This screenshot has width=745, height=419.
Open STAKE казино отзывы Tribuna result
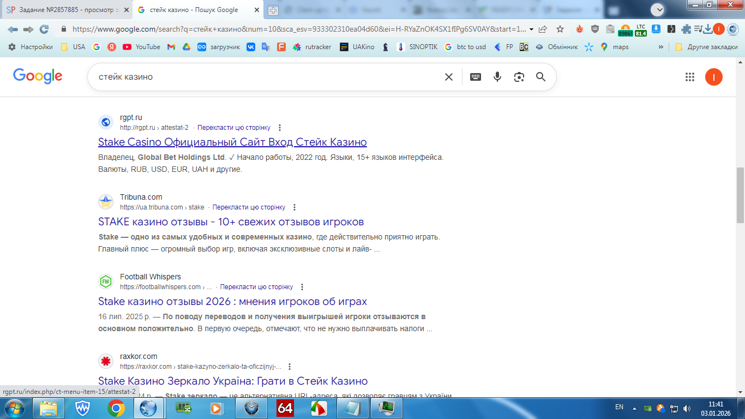click(231, 222)
